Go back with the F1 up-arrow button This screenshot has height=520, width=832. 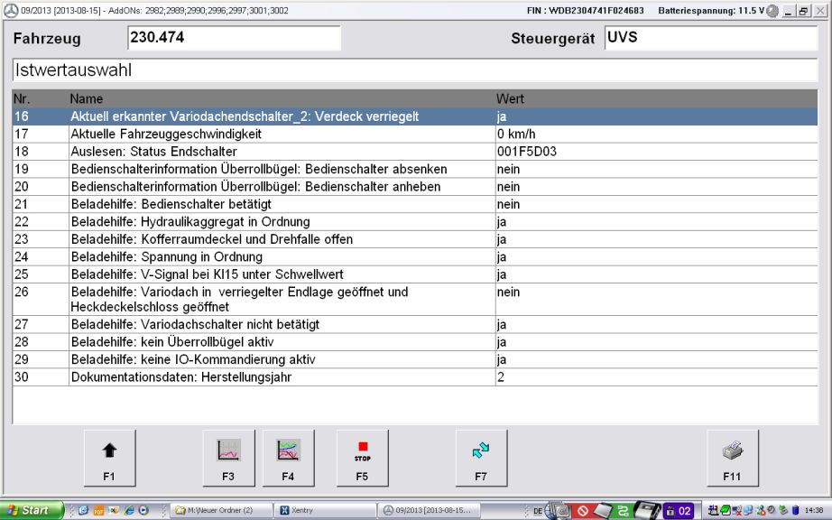pyautogui.click(x=110, y=458)
